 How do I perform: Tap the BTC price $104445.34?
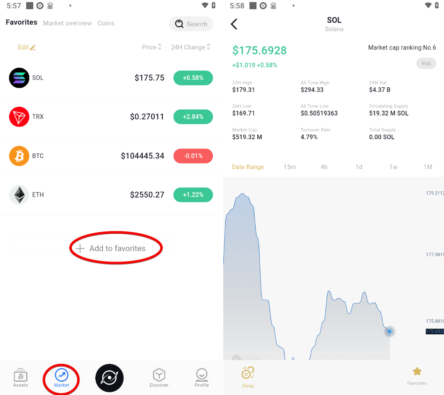(143, 156)
